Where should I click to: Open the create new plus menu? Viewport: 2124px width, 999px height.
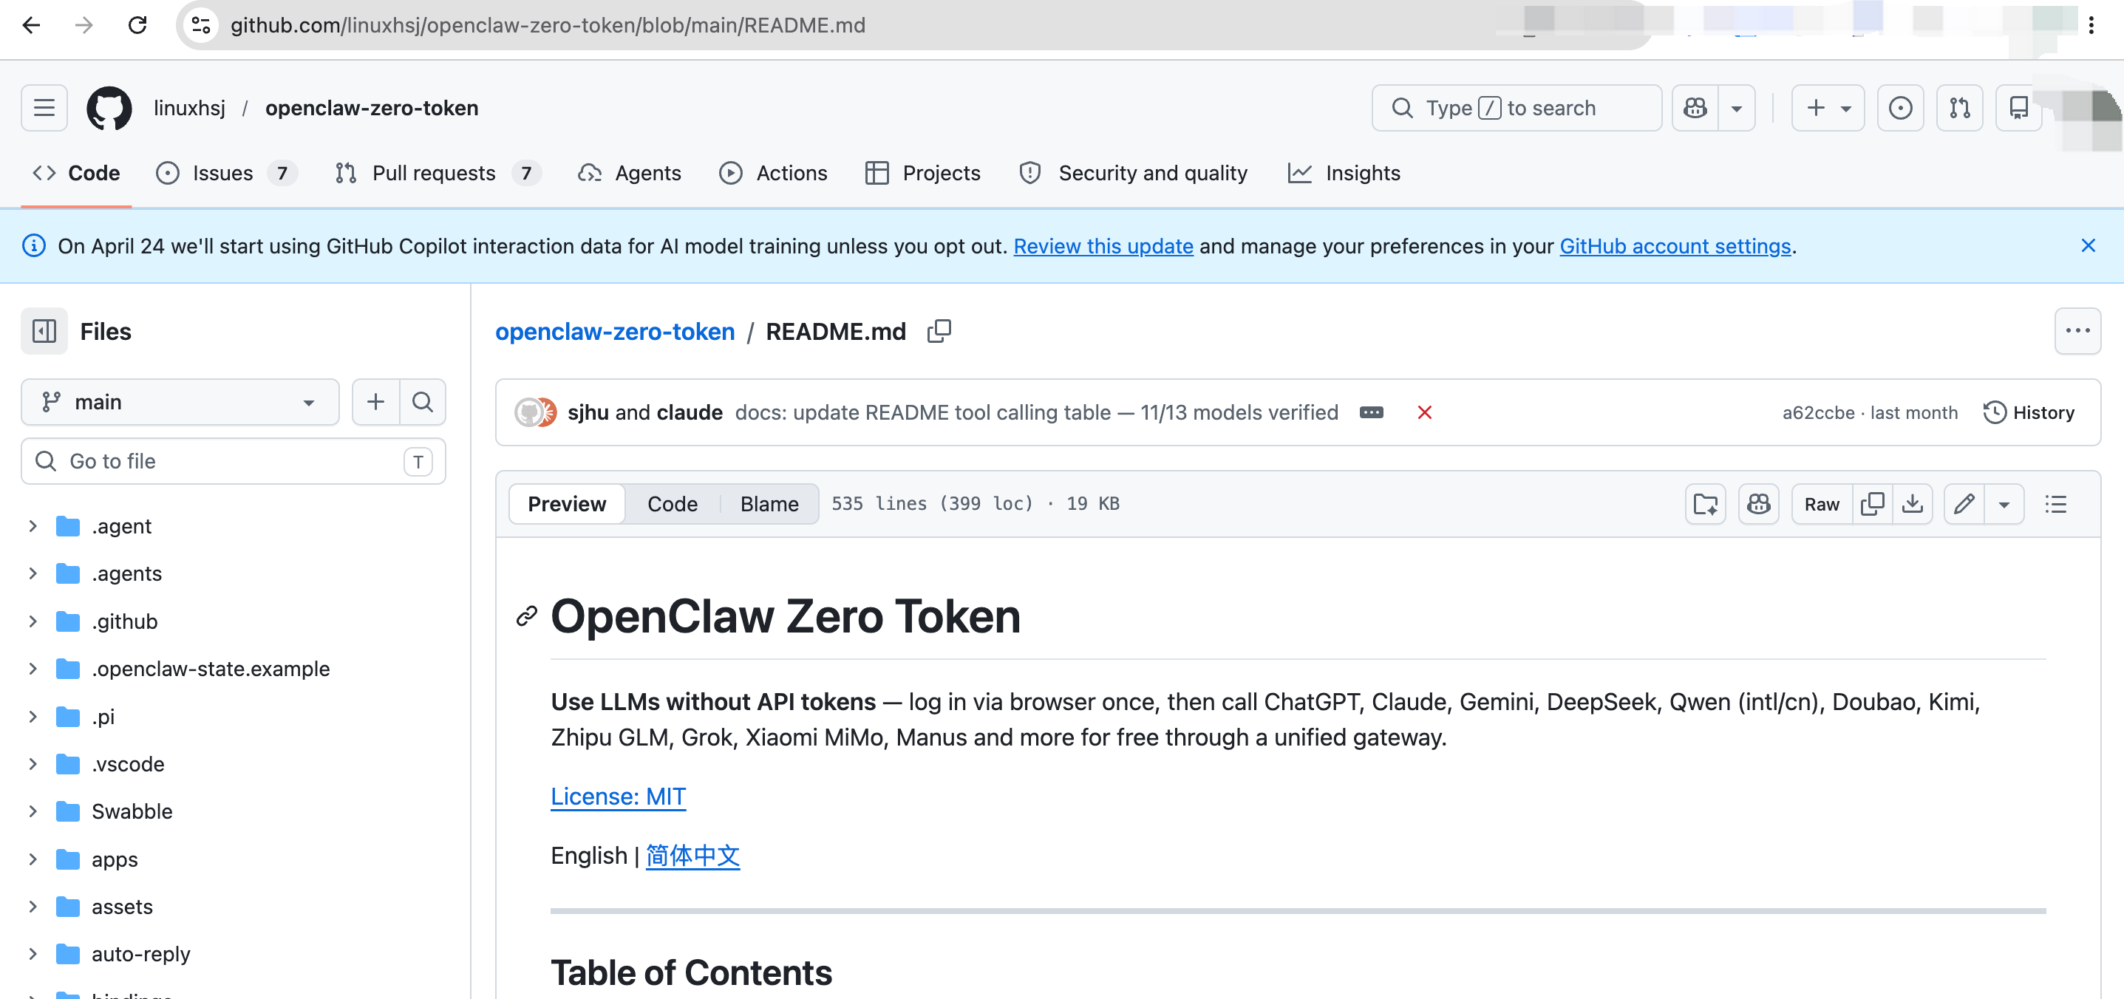[x=1827, y=108]
